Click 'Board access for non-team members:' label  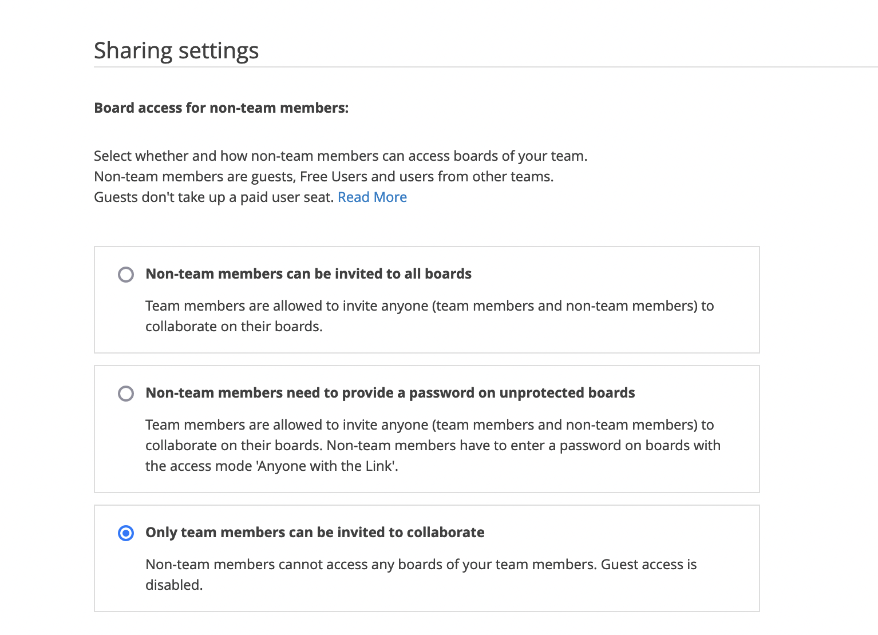click(x=222, y=108)
